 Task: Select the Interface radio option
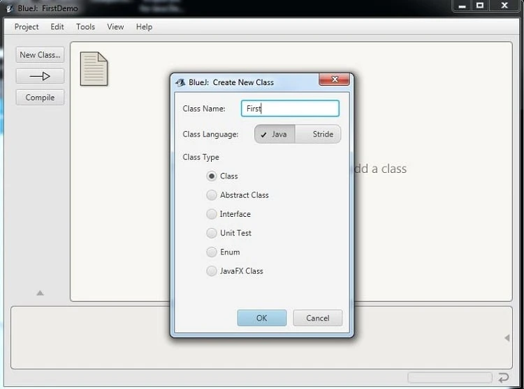point(212,214)
